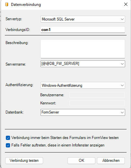Click the VerbindungsID field containing con1

click(x=83, y=30)
